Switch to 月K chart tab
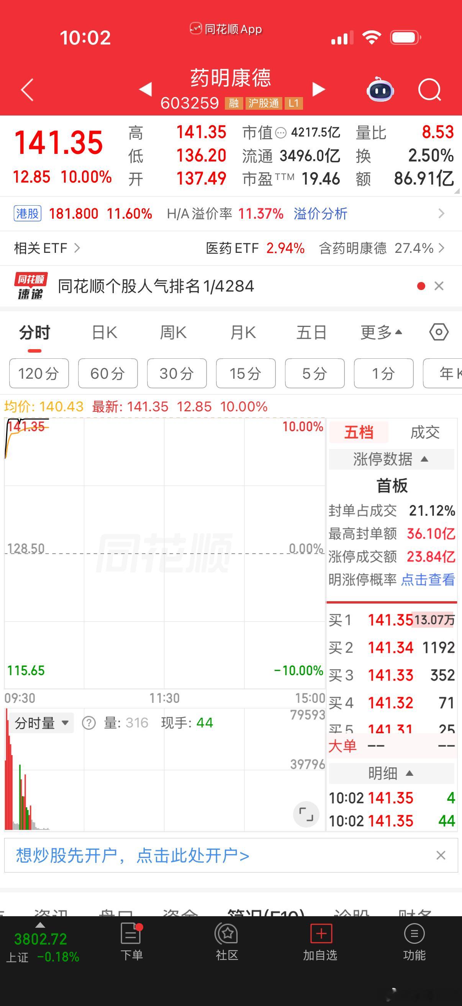 pos(242,333)
